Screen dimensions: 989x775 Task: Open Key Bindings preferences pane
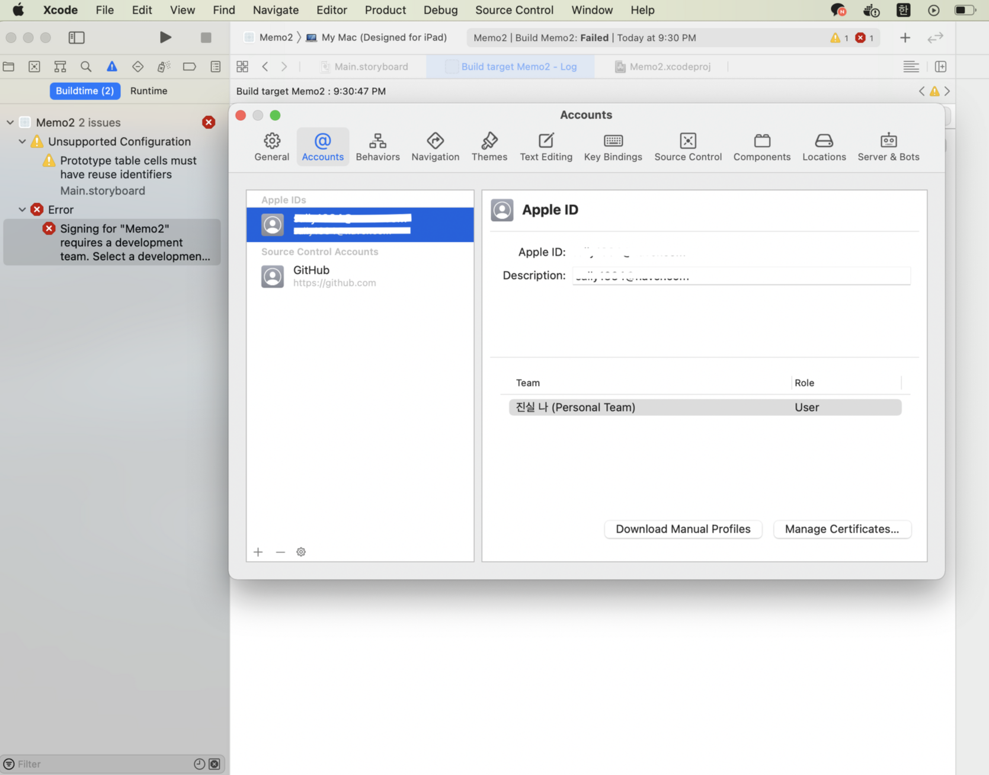(613, 146)
